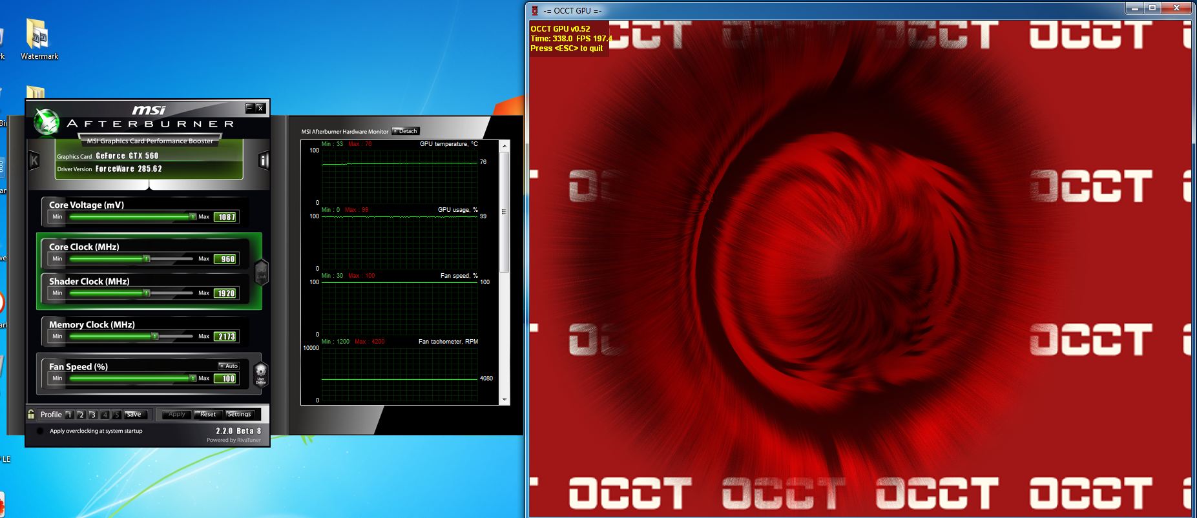
Task: Select profile slot 1
Action: [69, 415]
